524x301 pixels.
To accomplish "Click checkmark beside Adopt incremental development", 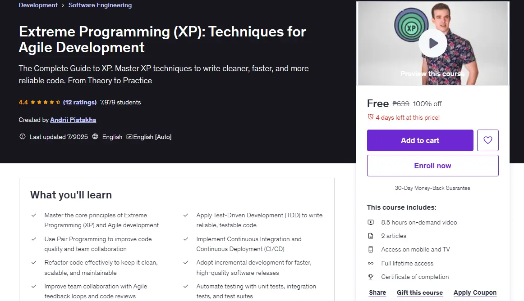I will (x=186, y=262).
